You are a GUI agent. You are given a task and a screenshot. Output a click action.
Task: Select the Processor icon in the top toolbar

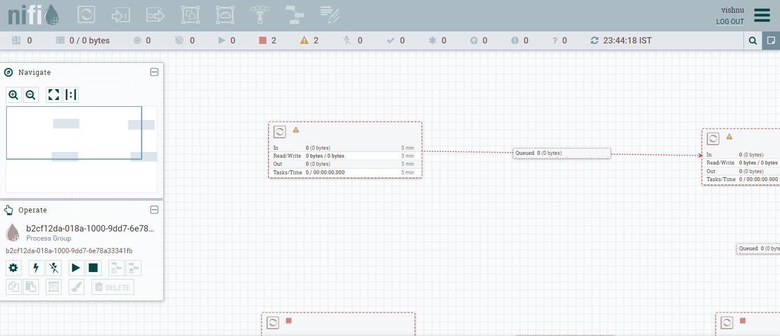(x=86, y=15)
